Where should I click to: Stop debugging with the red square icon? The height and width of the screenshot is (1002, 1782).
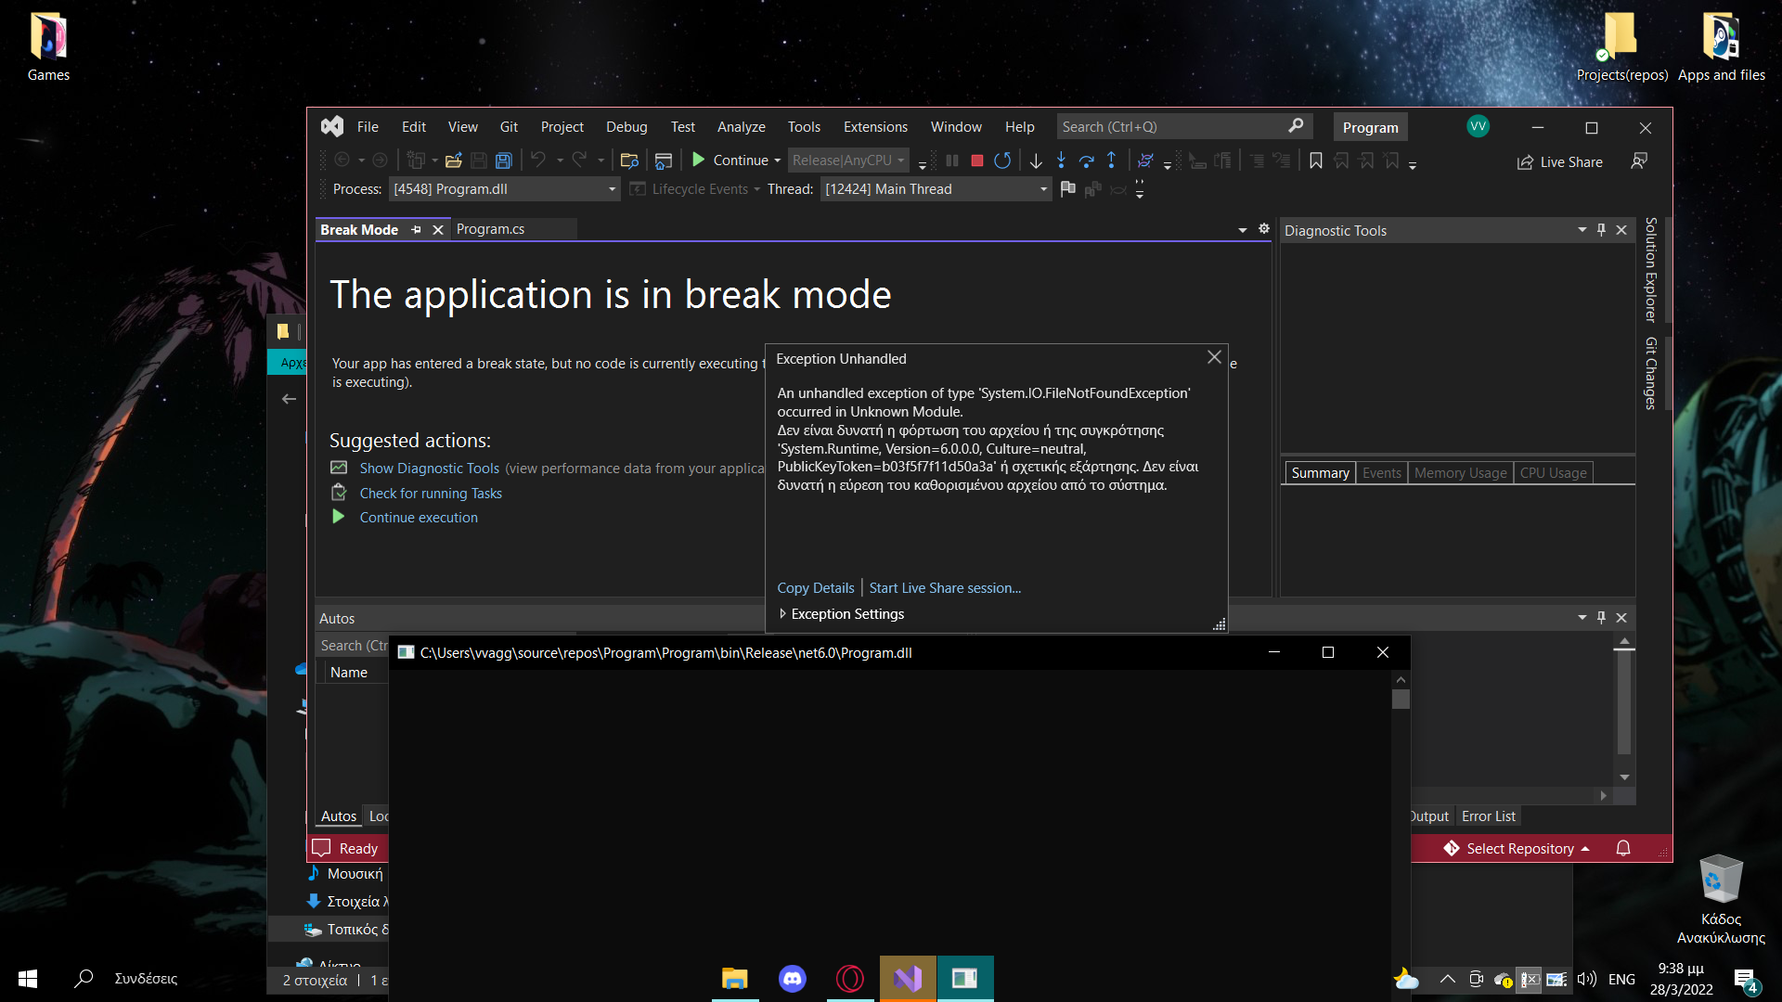(x=975, y=160)
